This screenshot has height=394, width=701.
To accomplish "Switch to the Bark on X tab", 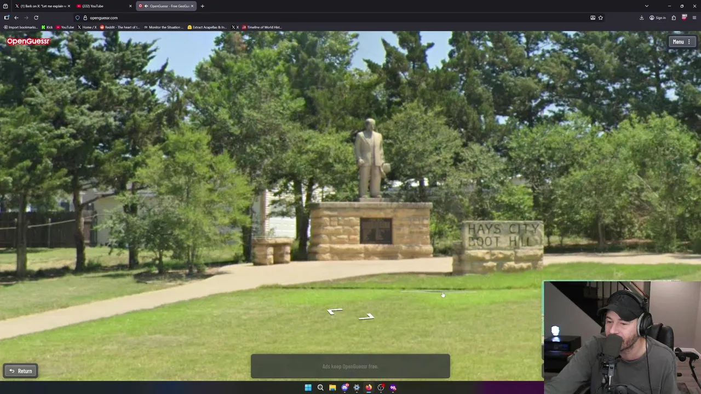I will point(43,6).
